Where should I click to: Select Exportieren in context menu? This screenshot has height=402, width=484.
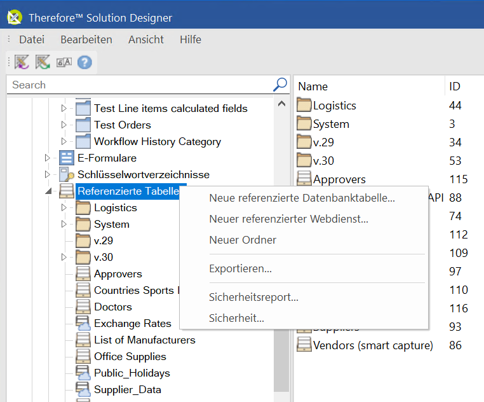click(304, 268)
